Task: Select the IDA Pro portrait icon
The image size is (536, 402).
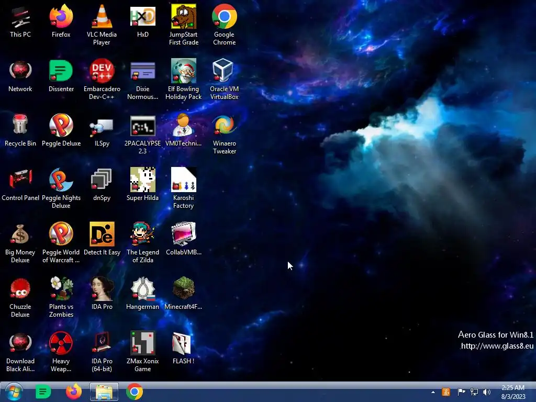Action: pyautogui.click(x=102, y=293)
